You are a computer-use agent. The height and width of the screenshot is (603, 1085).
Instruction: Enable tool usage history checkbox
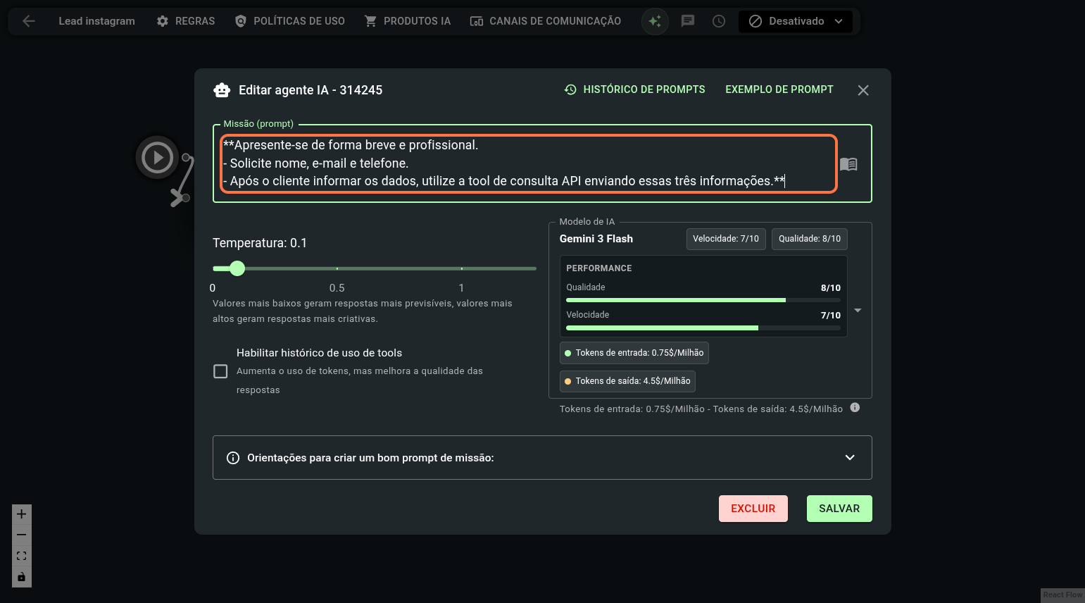tap(220, 371)
